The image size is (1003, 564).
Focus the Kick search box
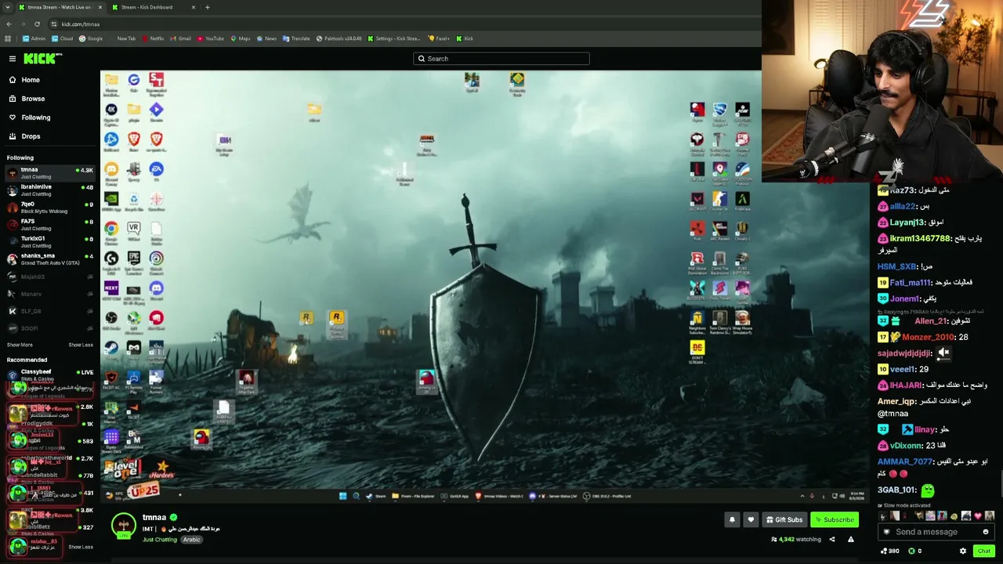click(x=501, y=59)
